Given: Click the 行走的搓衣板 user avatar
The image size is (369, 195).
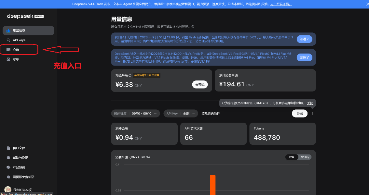Looking at the screenshot, I should coord(8,189).
